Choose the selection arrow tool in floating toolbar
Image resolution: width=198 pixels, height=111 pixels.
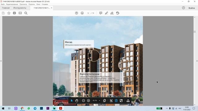point(72,101)
